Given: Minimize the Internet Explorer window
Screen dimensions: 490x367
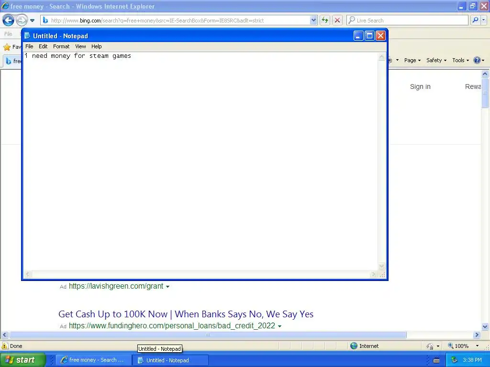Looking at the screenshot, I should [461, 6].
